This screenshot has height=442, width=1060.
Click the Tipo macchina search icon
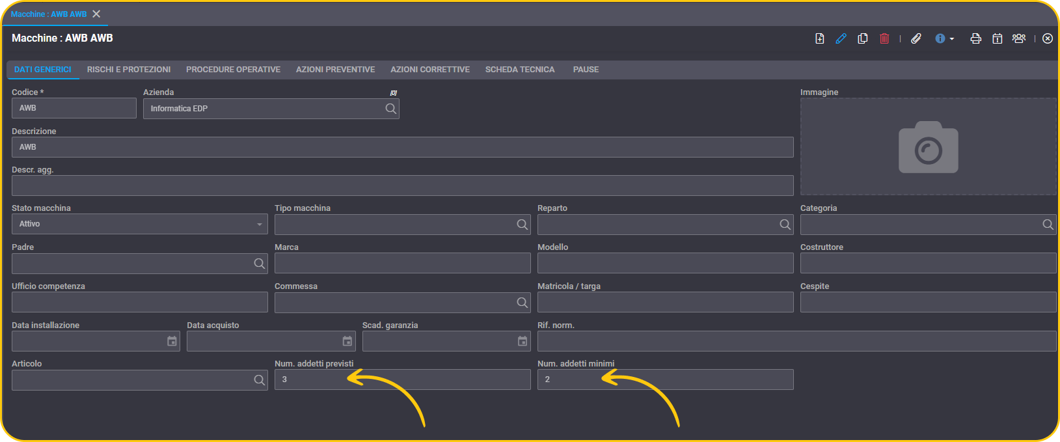522,225
